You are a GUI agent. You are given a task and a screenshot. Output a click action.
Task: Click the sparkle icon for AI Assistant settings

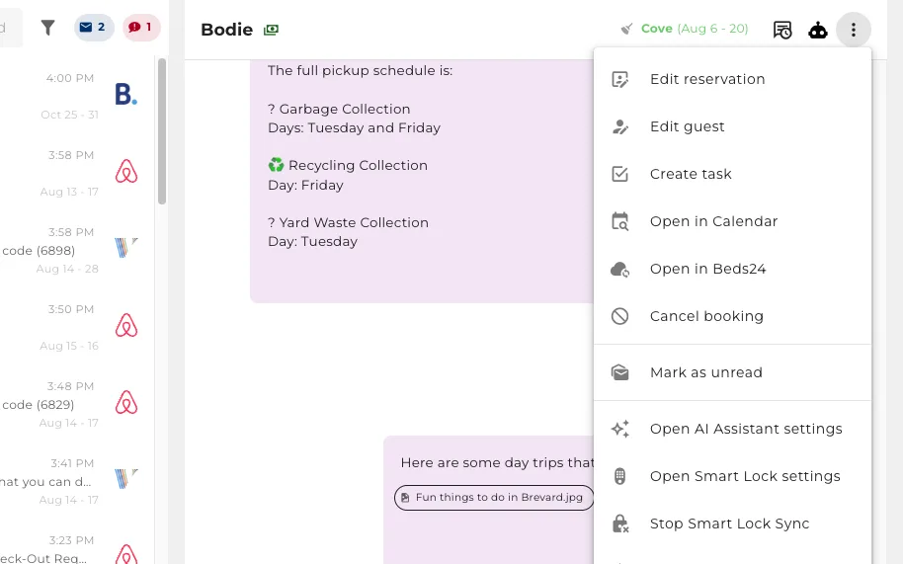click(619, 429)
